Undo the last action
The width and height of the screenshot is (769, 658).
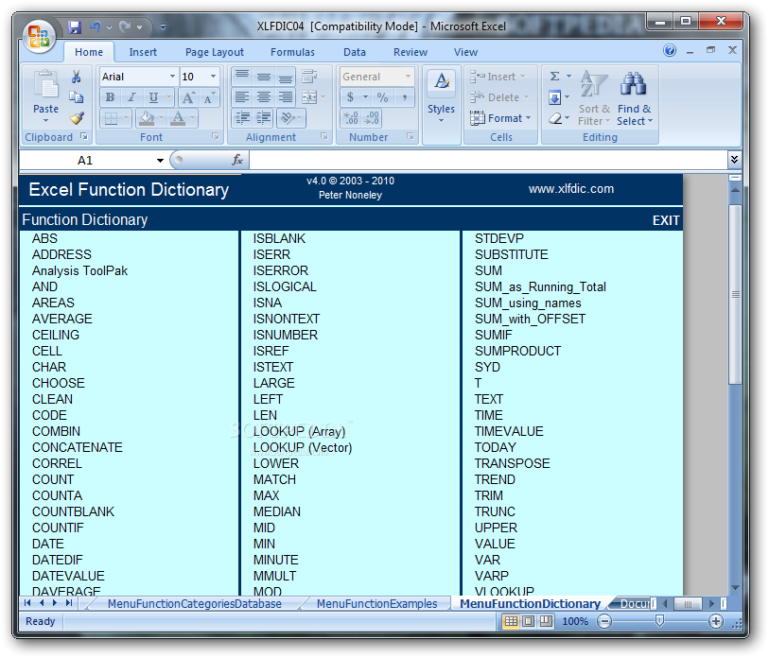coord(96,27)
